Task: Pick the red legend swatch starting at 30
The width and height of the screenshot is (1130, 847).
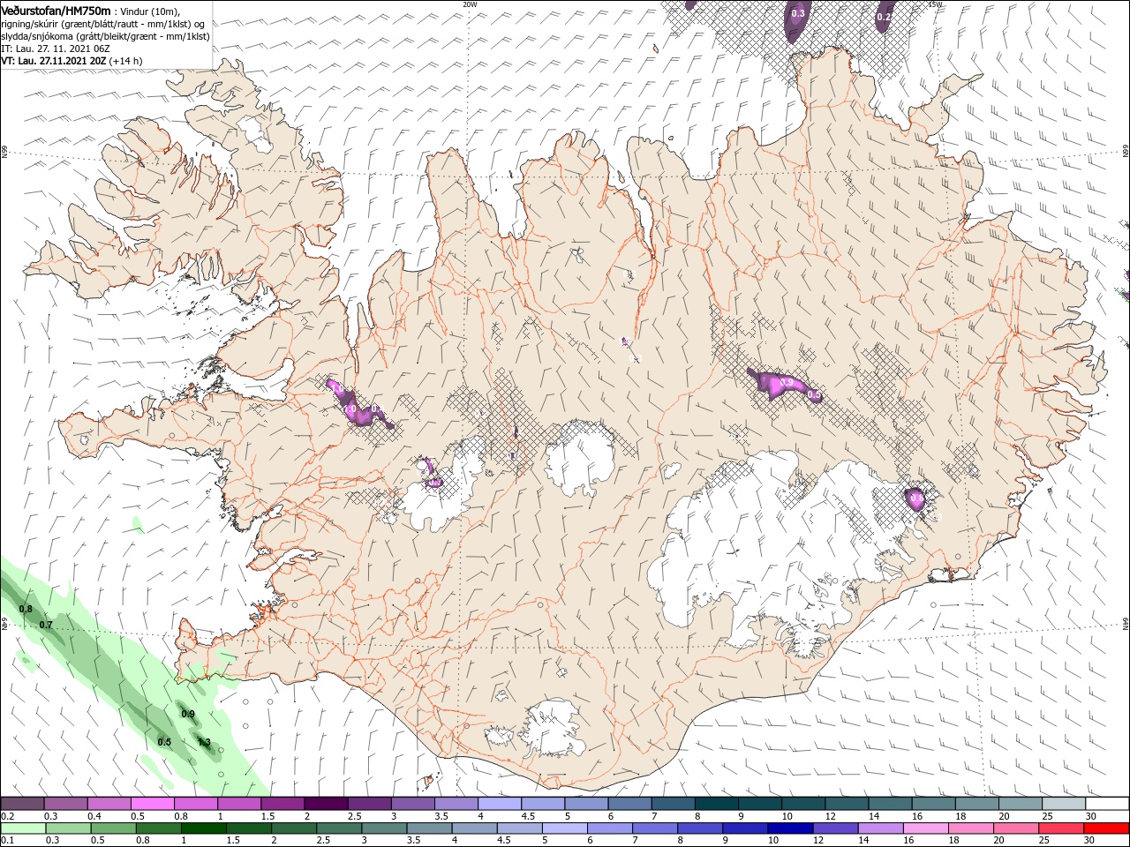Action: click(1107, 828)
